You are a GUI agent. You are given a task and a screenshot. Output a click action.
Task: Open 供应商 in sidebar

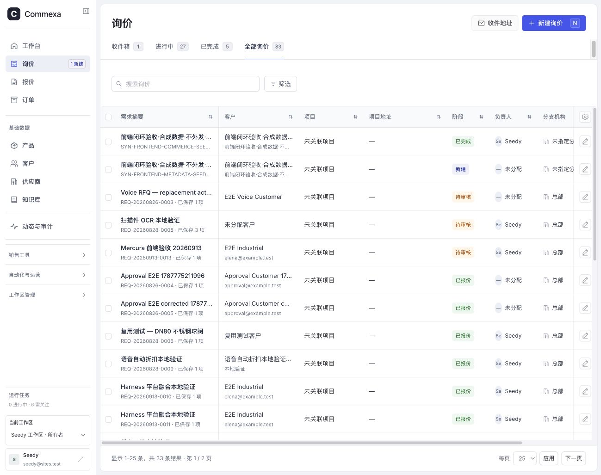48,182
